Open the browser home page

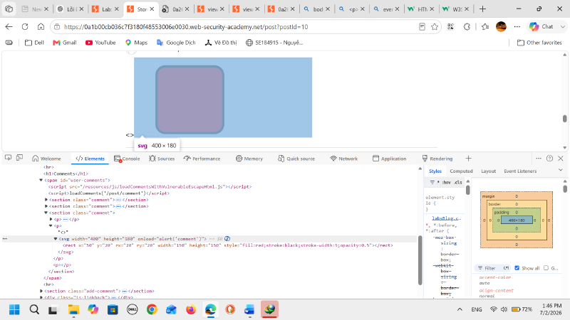click(41, 26)
